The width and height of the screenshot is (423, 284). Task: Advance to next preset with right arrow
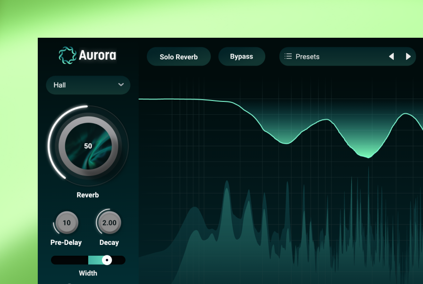pyautogui.click(x=408, y=57)
